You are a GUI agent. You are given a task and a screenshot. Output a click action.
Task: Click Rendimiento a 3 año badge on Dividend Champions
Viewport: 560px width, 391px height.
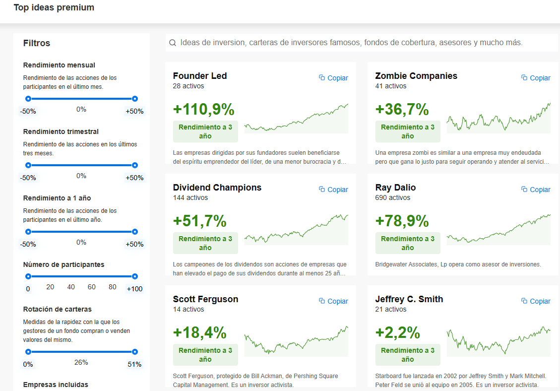(x=205, y=243)
